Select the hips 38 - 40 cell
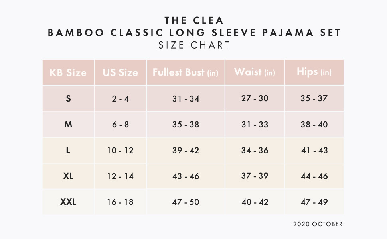This screenshot has width=387, height=239. 314,125
